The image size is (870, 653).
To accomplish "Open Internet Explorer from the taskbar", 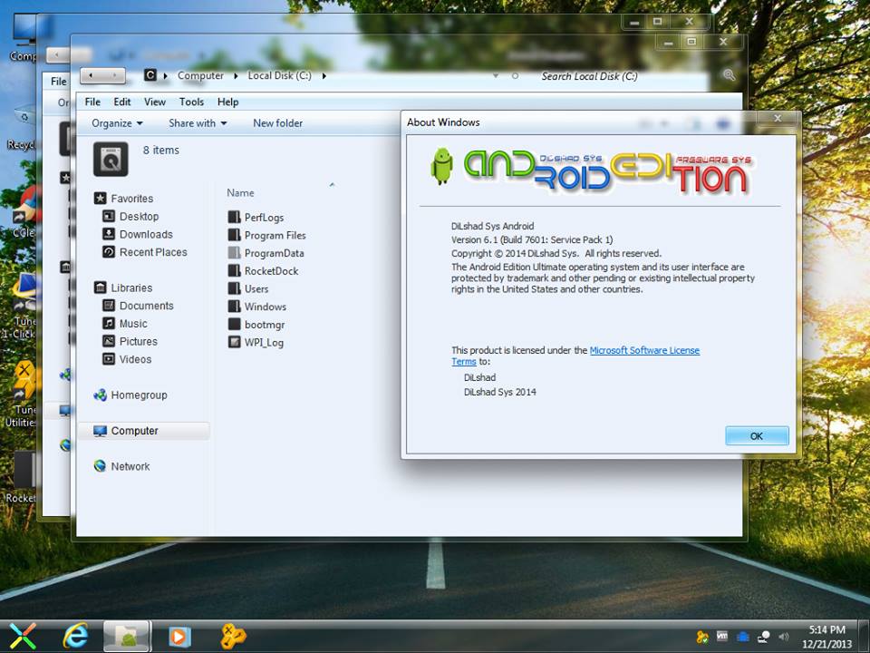I will pos(75,635).
